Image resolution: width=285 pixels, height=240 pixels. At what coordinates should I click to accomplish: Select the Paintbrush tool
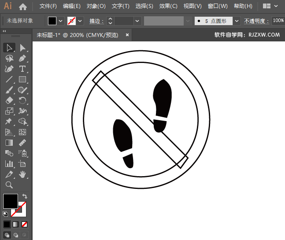coord(9,90)
